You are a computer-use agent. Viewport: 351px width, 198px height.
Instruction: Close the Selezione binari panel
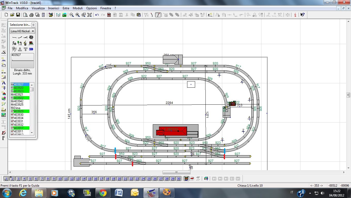pyautogui.click(x=33, y=25)
